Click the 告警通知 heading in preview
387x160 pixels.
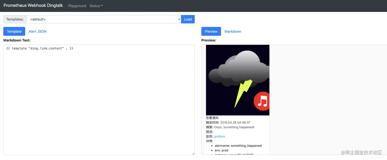pos(212,118)
